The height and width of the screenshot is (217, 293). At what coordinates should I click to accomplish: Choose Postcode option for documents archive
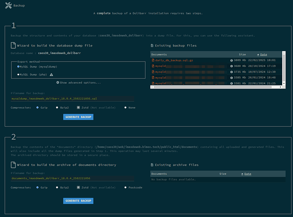pyautogui.click(x=125, y=187)
